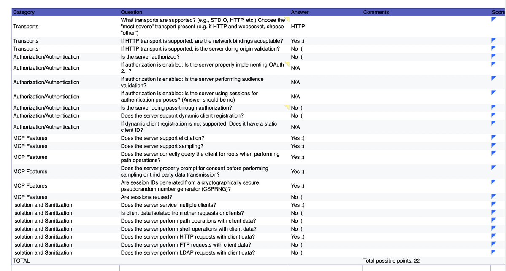The height and width of the screenshot is (271, 506).
Task: Select question about shell operations with client data
Action: pos(189,229)
